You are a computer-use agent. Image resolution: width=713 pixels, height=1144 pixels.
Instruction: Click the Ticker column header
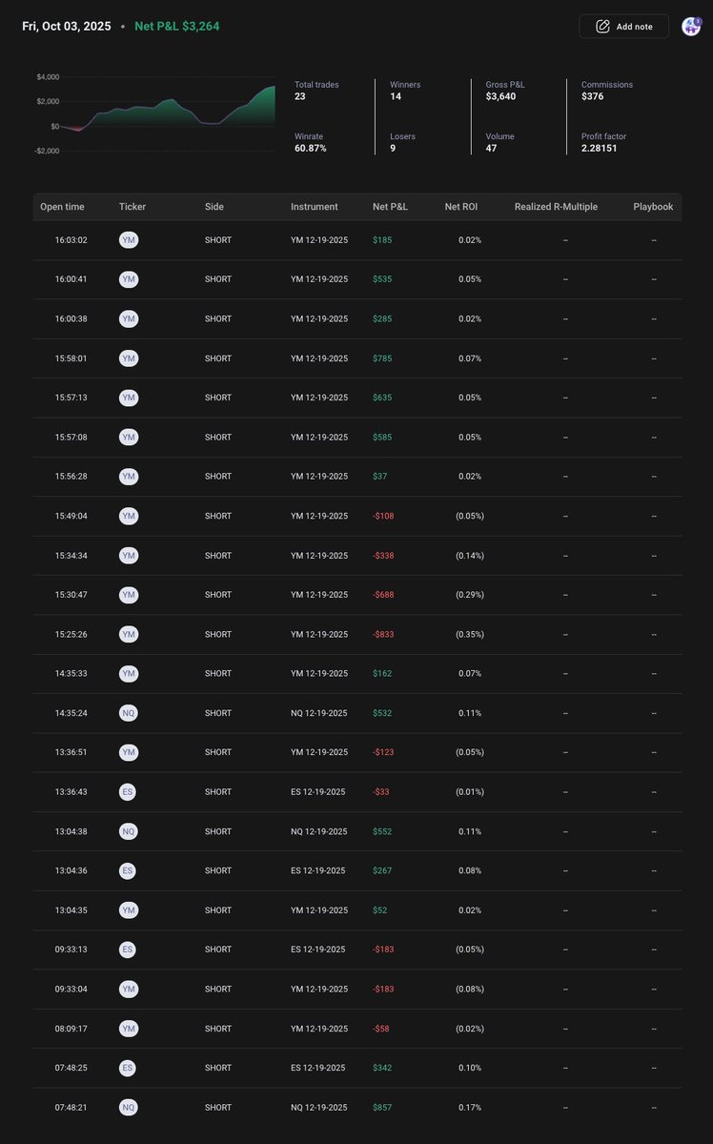point(132,207)
